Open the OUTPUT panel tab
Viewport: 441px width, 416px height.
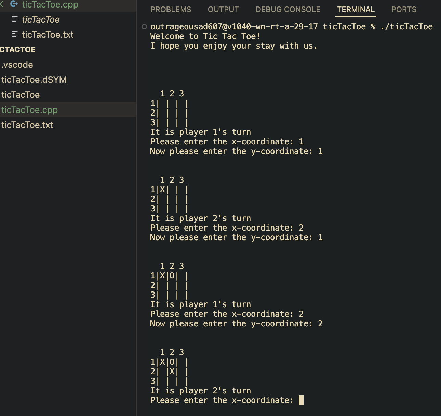[223, 10]
